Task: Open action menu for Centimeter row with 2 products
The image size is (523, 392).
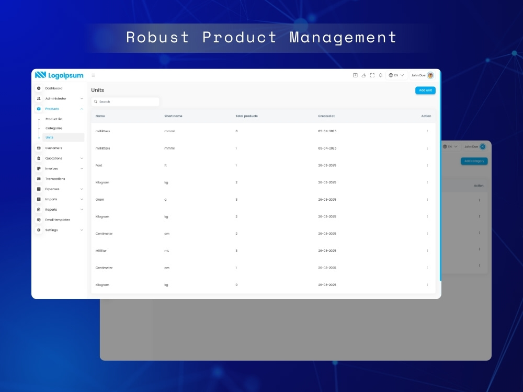Action: [x=427, y=233]
